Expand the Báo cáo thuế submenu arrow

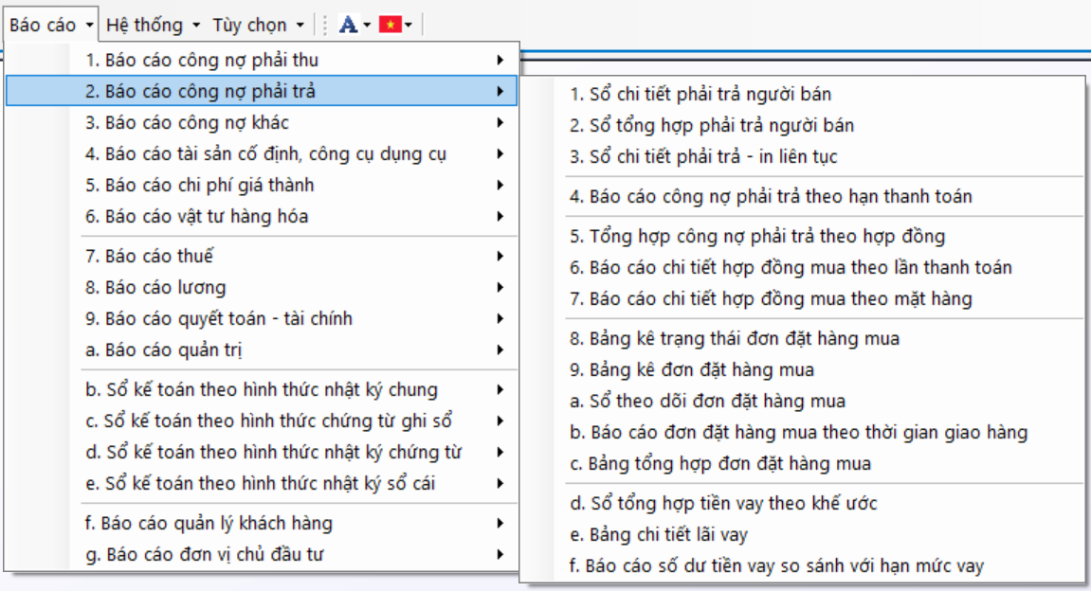click(499, 256)
